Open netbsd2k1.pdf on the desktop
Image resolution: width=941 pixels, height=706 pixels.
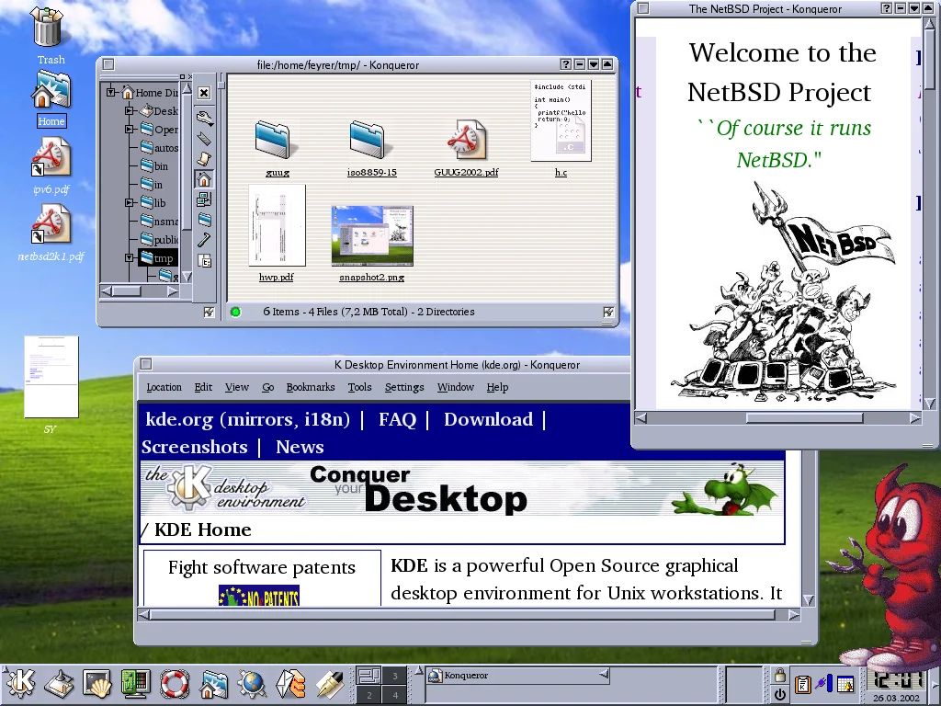pyautogui.click(x=51, y=233)
